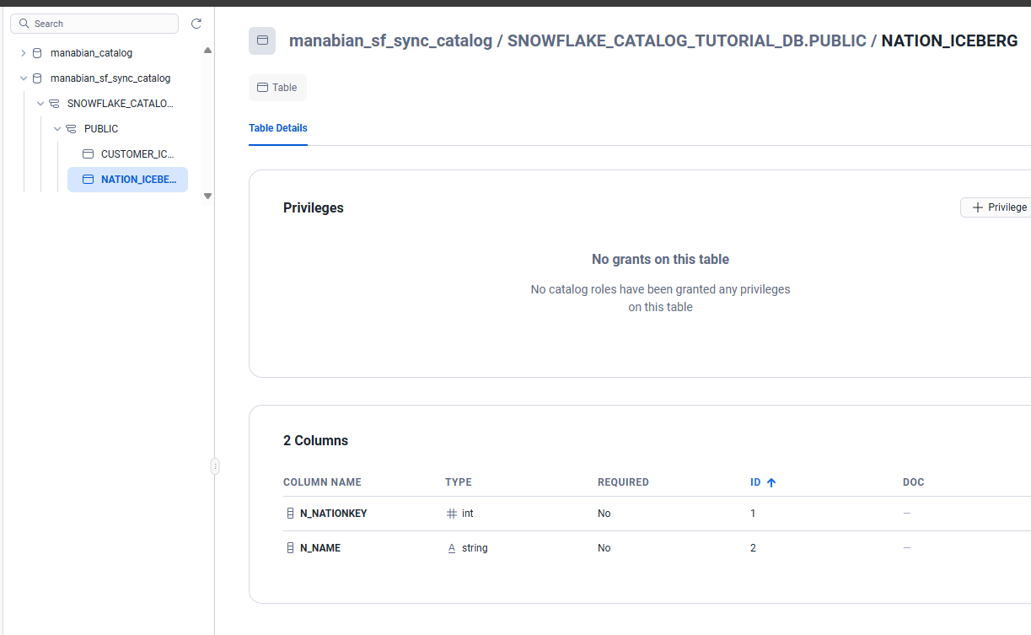Collapse the manabian_sf_sync_catalog node
1031x635 pixels.
click(23, 78)
